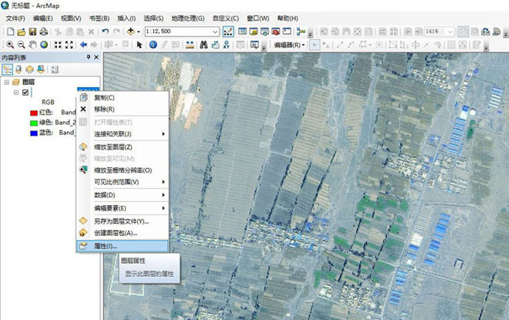Open the 窗口(W) menu
509x320 pixels.
click(258, 19)
